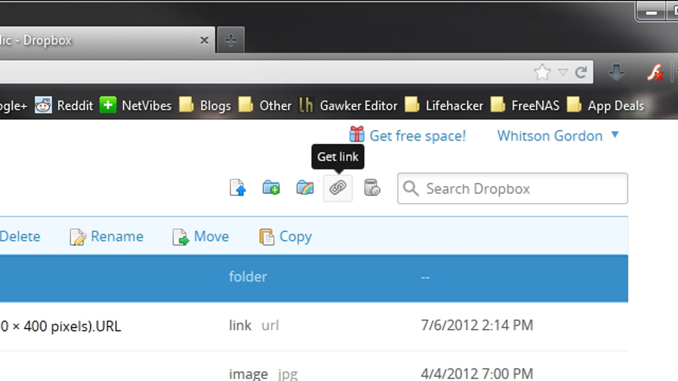Click the Reddit bookmark label

75,105
